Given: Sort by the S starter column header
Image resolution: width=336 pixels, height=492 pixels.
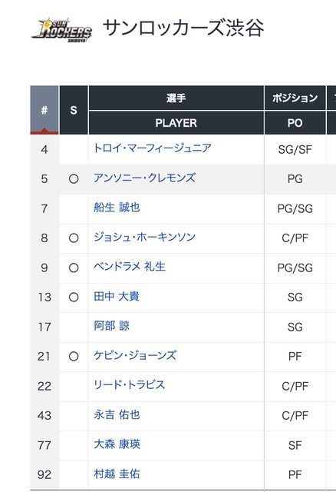Looking at the screenshot, I should [x=74, y=110].
